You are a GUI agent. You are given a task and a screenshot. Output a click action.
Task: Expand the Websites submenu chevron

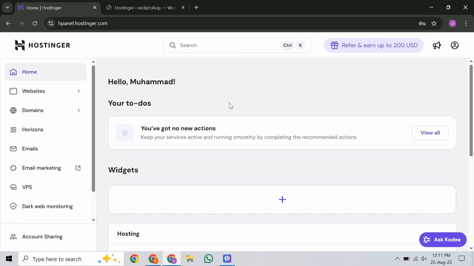point(79,91)
